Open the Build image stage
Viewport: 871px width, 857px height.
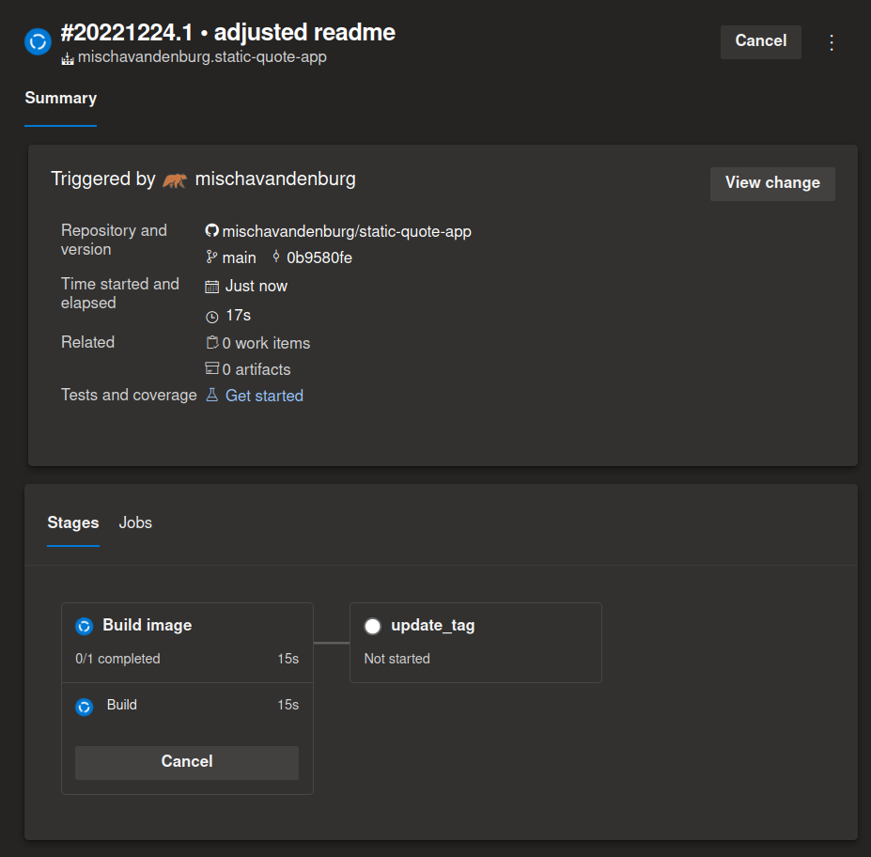point(147,625)
